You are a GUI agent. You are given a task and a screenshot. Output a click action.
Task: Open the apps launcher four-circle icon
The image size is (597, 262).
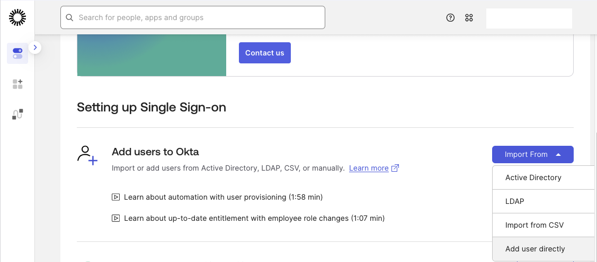click(x=469, y=17)
